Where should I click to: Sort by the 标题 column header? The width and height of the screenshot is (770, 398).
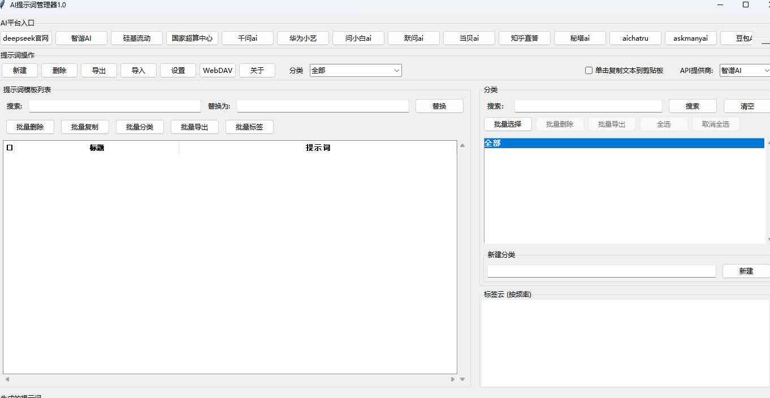click(x=97, y=148)
